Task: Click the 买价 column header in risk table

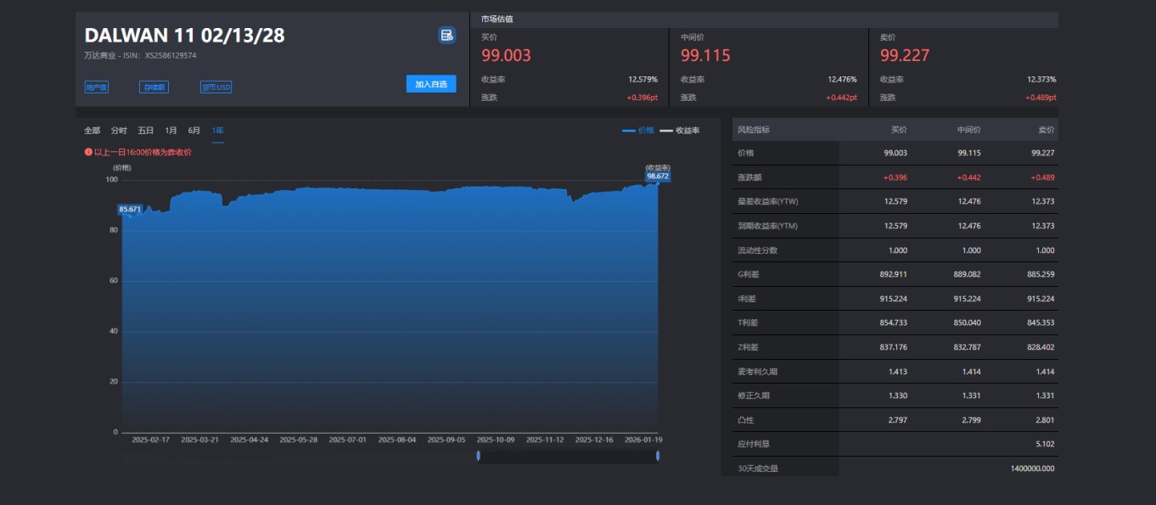Action: [x=898, y=130]
